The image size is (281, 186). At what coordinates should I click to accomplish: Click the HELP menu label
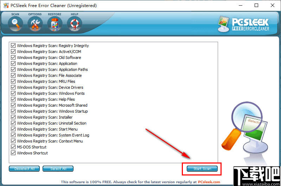(75, 14)
